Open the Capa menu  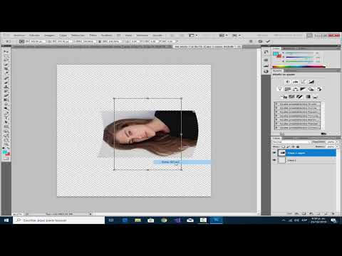pyautogui.click(x=63, y=36)
